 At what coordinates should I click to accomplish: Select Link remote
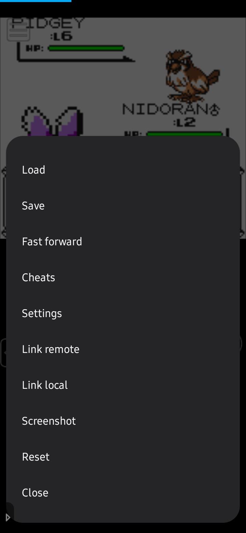coord(51,349)
